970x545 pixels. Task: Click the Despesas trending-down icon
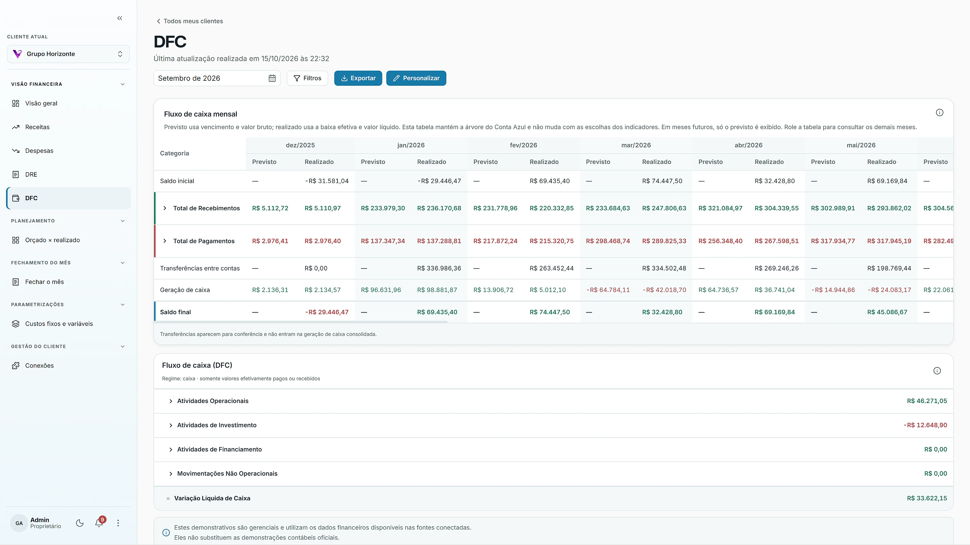15,151
